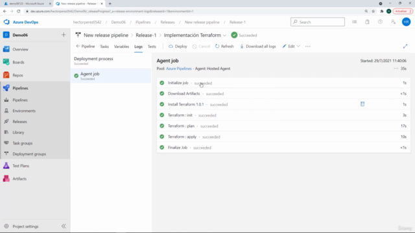The height and width of the screenshot is (233, 415).
Task: Open the Azure Pipelines pool link
Action: (x=179, y=69)
